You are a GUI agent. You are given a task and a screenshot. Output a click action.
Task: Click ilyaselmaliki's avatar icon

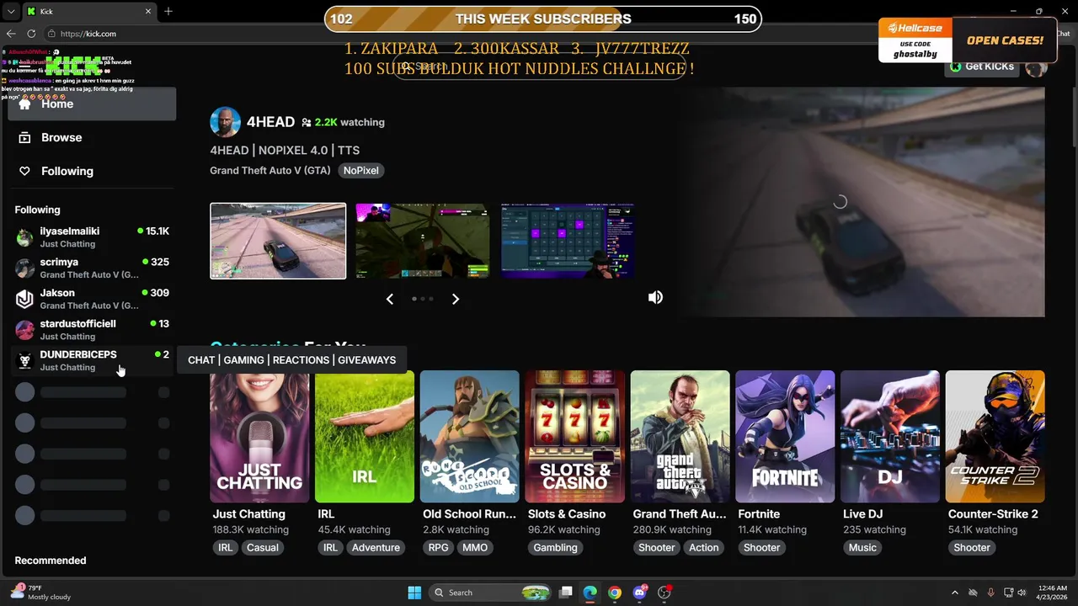[25, 237]
